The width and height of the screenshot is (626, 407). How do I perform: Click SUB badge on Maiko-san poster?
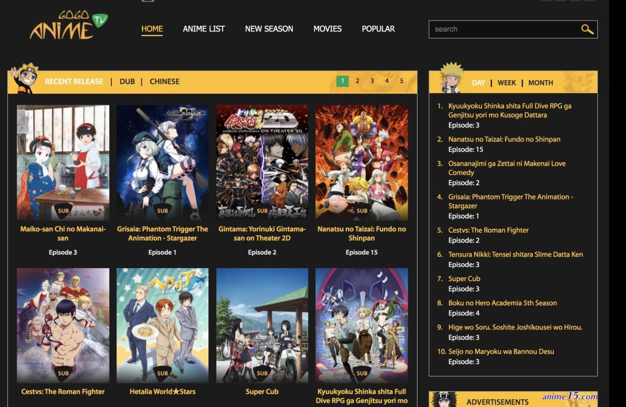pyautogui.click(x=63, y=211)
